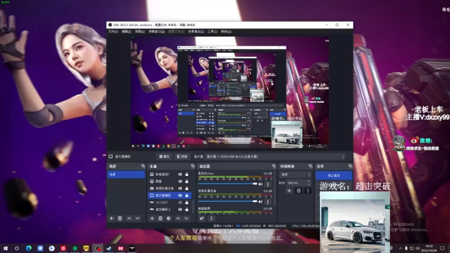Image resolution: width=450 pixels, height=253 pixels.
Task: Open Windows Start menu
Action: pos(6,249)
